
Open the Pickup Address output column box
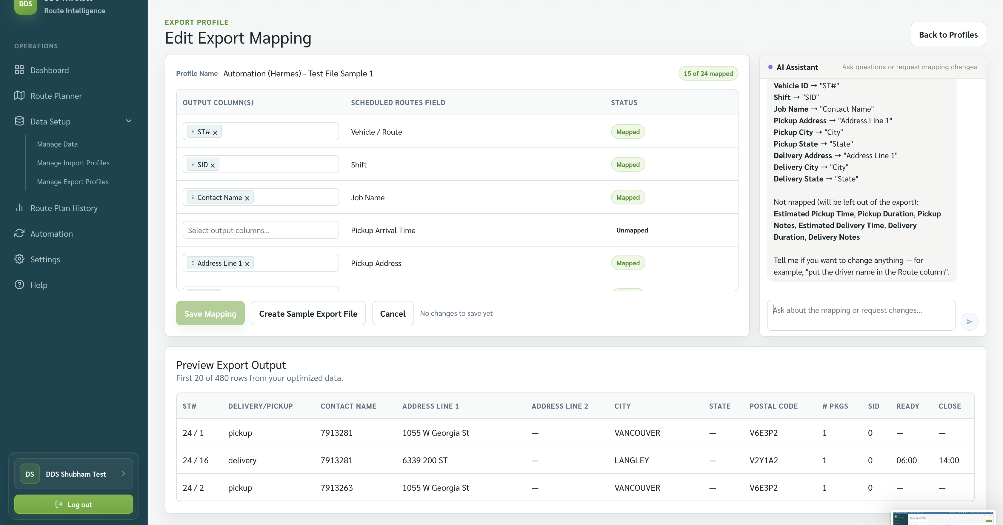click(261, 263)
